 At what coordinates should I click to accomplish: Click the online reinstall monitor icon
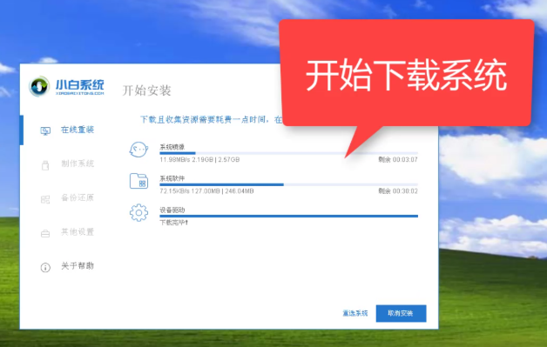click(45, 130)
